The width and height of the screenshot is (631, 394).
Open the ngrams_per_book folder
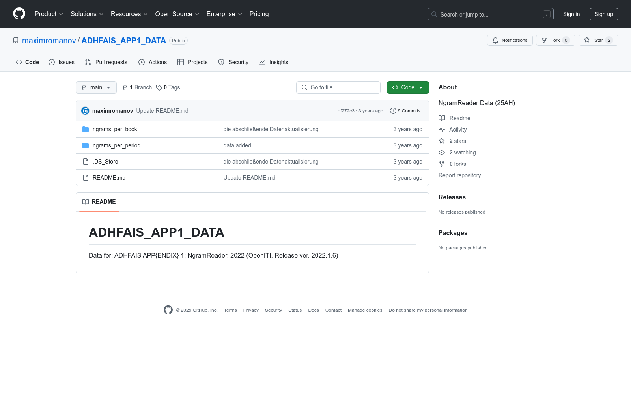(x=115, y=129)
